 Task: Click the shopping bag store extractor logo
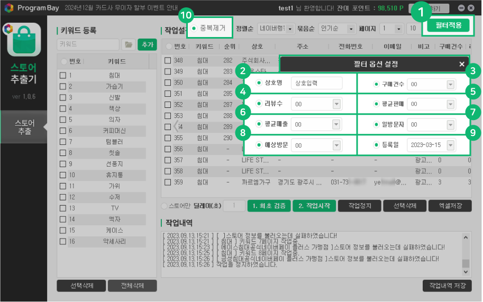coord(23,41)
